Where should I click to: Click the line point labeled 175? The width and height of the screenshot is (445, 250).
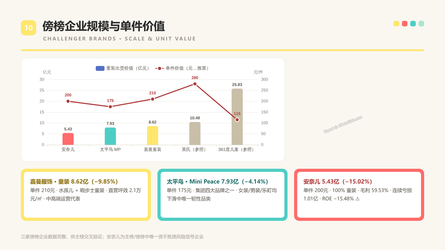[110, 107]
